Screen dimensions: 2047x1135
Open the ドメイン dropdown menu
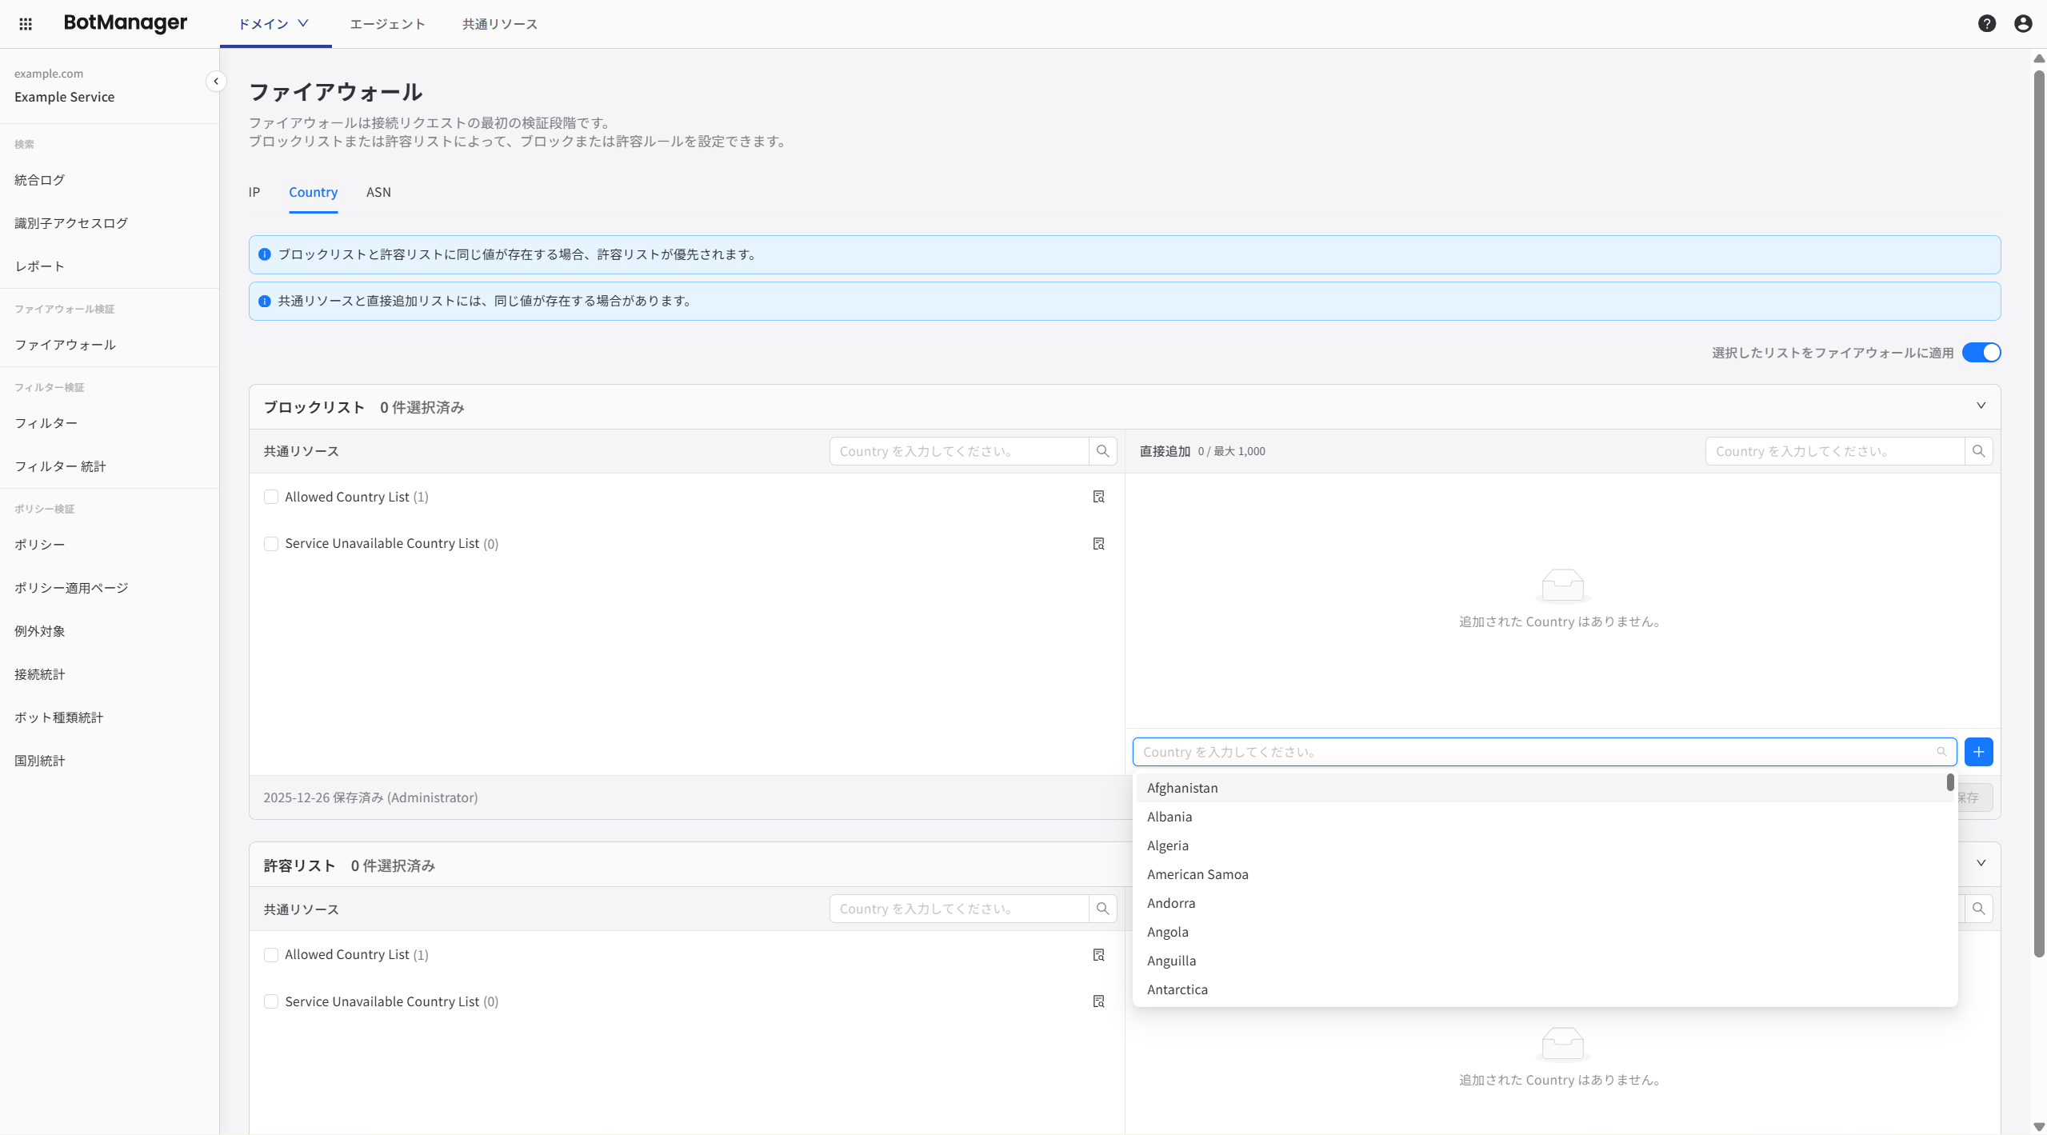(x=274, y=24)
